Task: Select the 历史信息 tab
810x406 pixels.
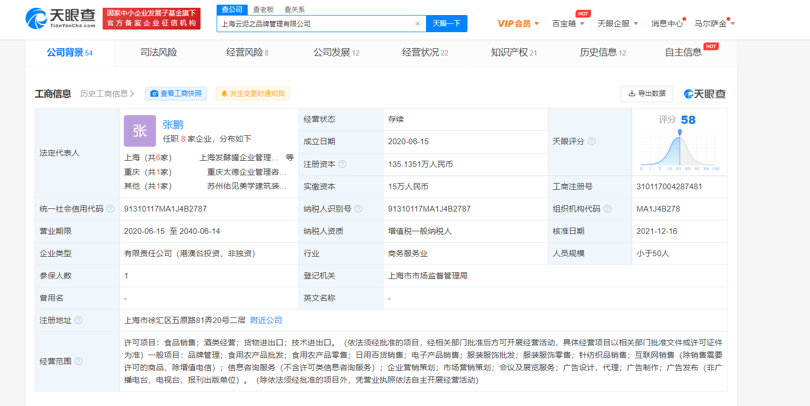Action: point(603,52)
